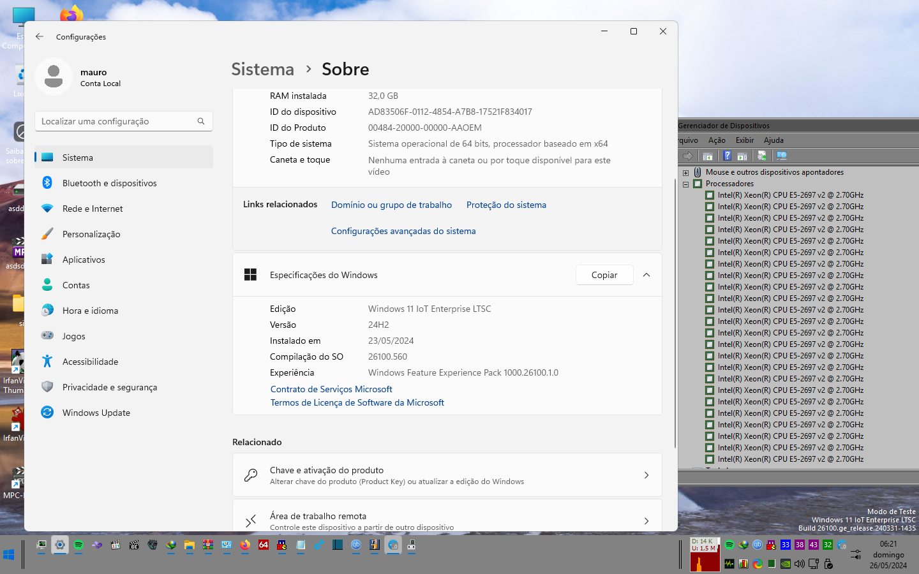Click NVIDIA tray icon
Screen dimensions: 919x574
pyautogui.click(x=786, y=564)
